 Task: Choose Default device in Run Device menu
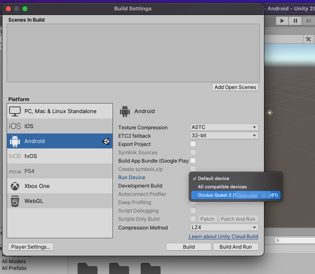[236, 178]
